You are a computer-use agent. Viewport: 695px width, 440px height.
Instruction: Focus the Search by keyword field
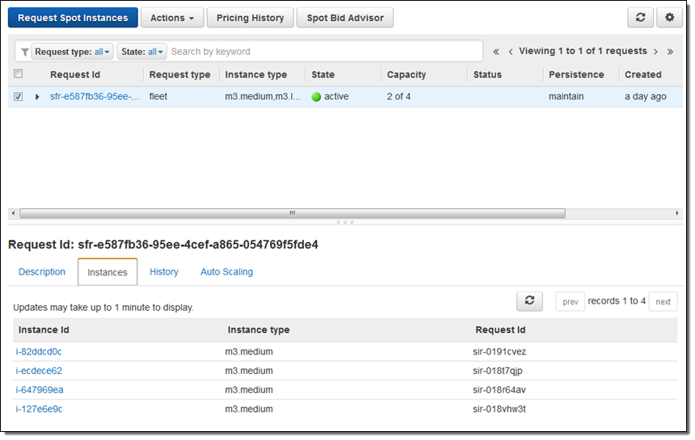coord(323,52)
